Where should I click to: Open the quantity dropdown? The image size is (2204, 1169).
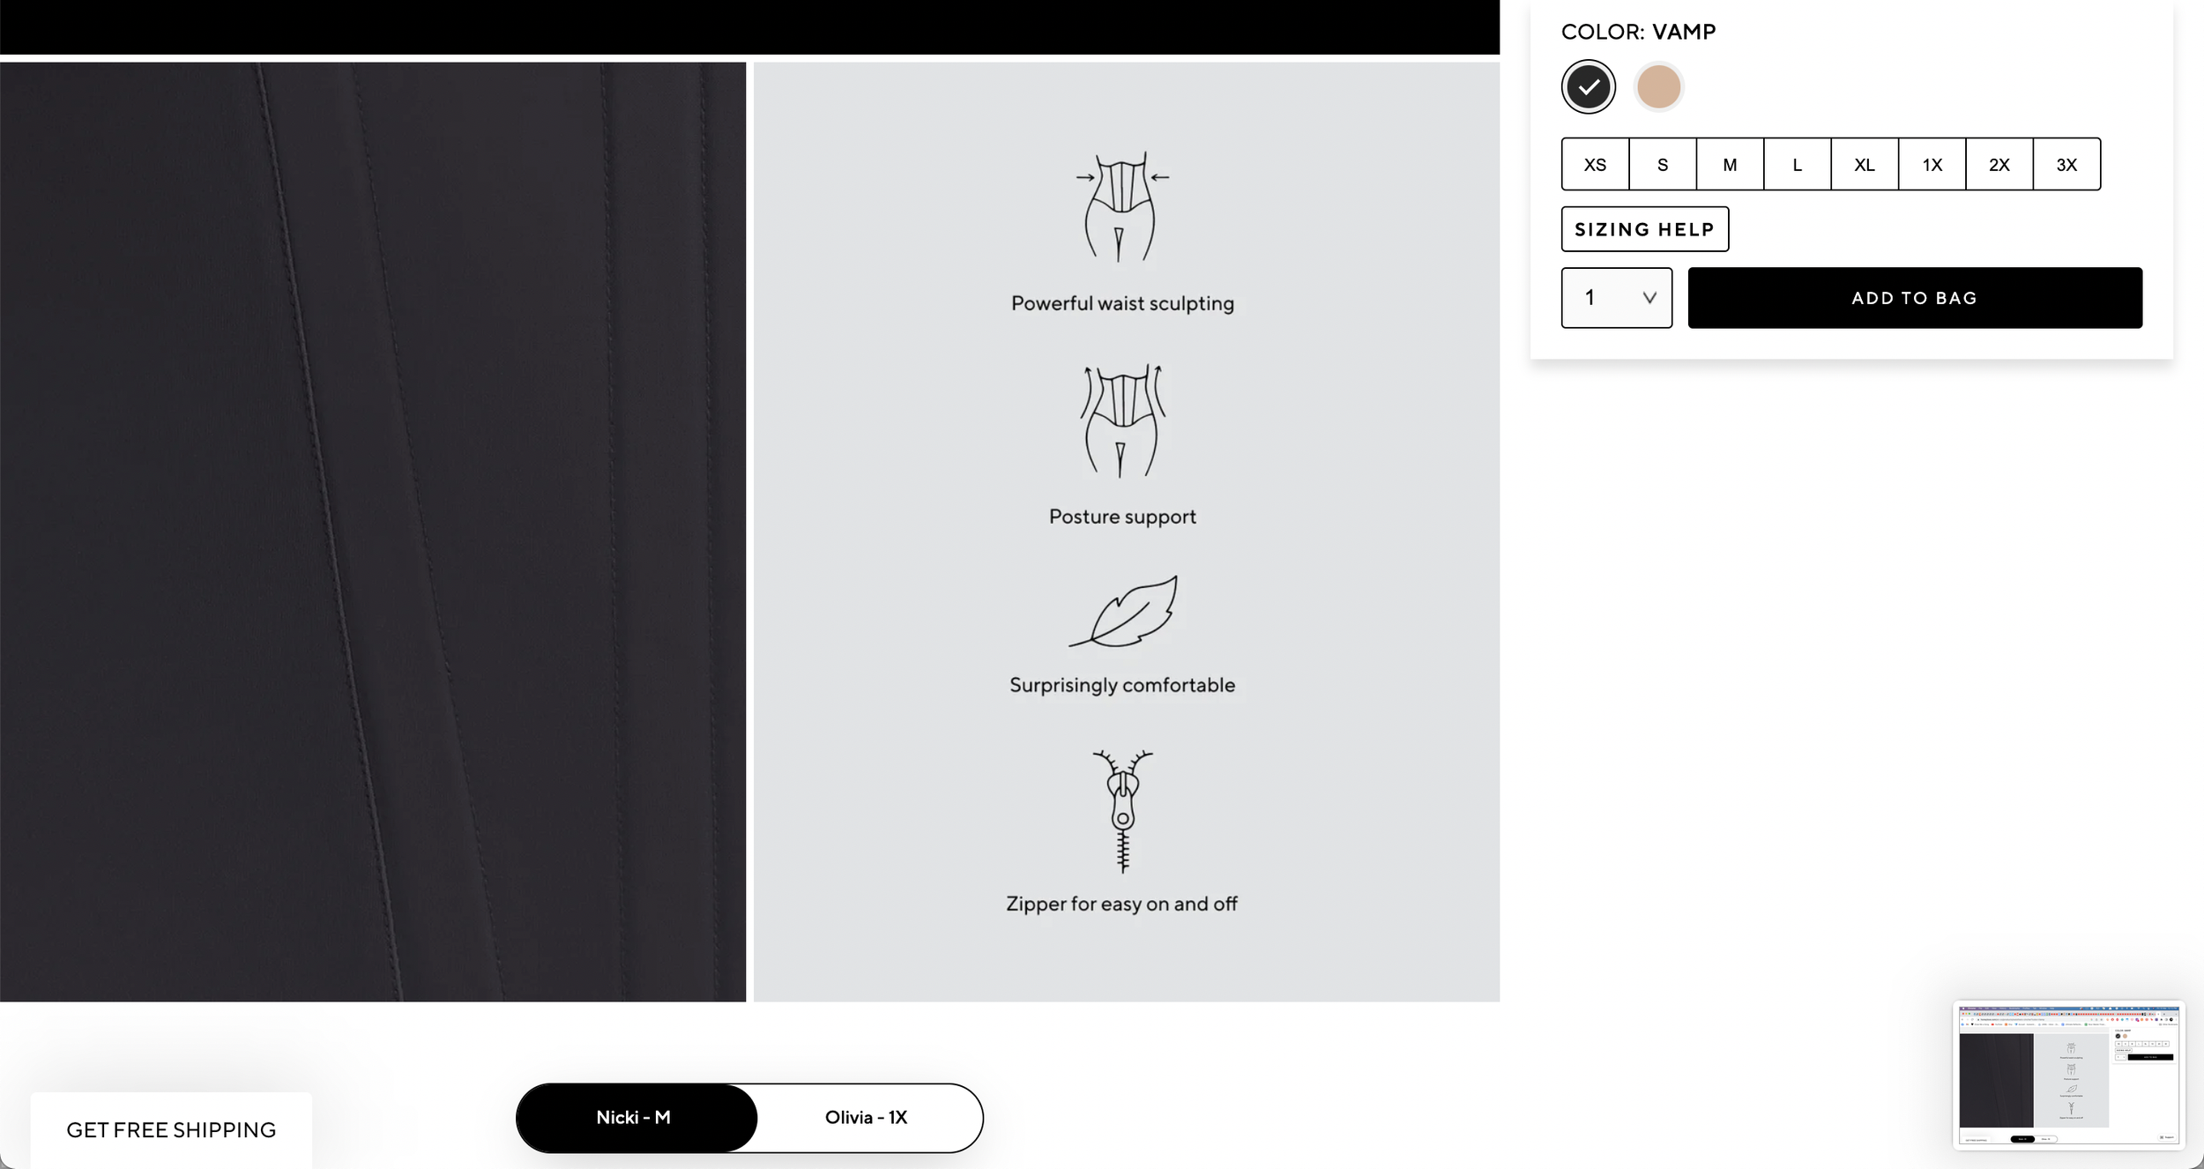(1616, 298)
